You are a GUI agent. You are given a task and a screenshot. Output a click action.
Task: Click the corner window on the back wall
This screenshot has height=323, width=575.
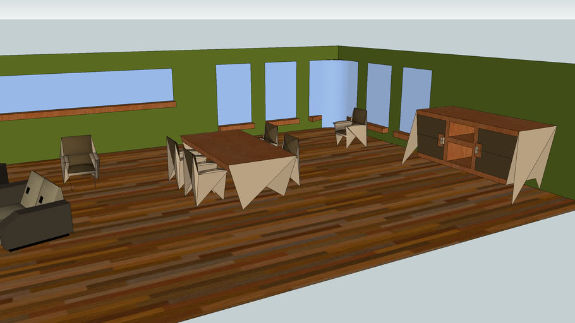click(332, 87)
